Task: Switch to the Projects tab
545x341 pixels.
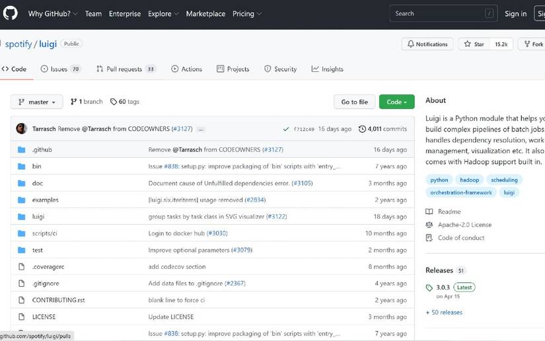Action: [233, 69]
